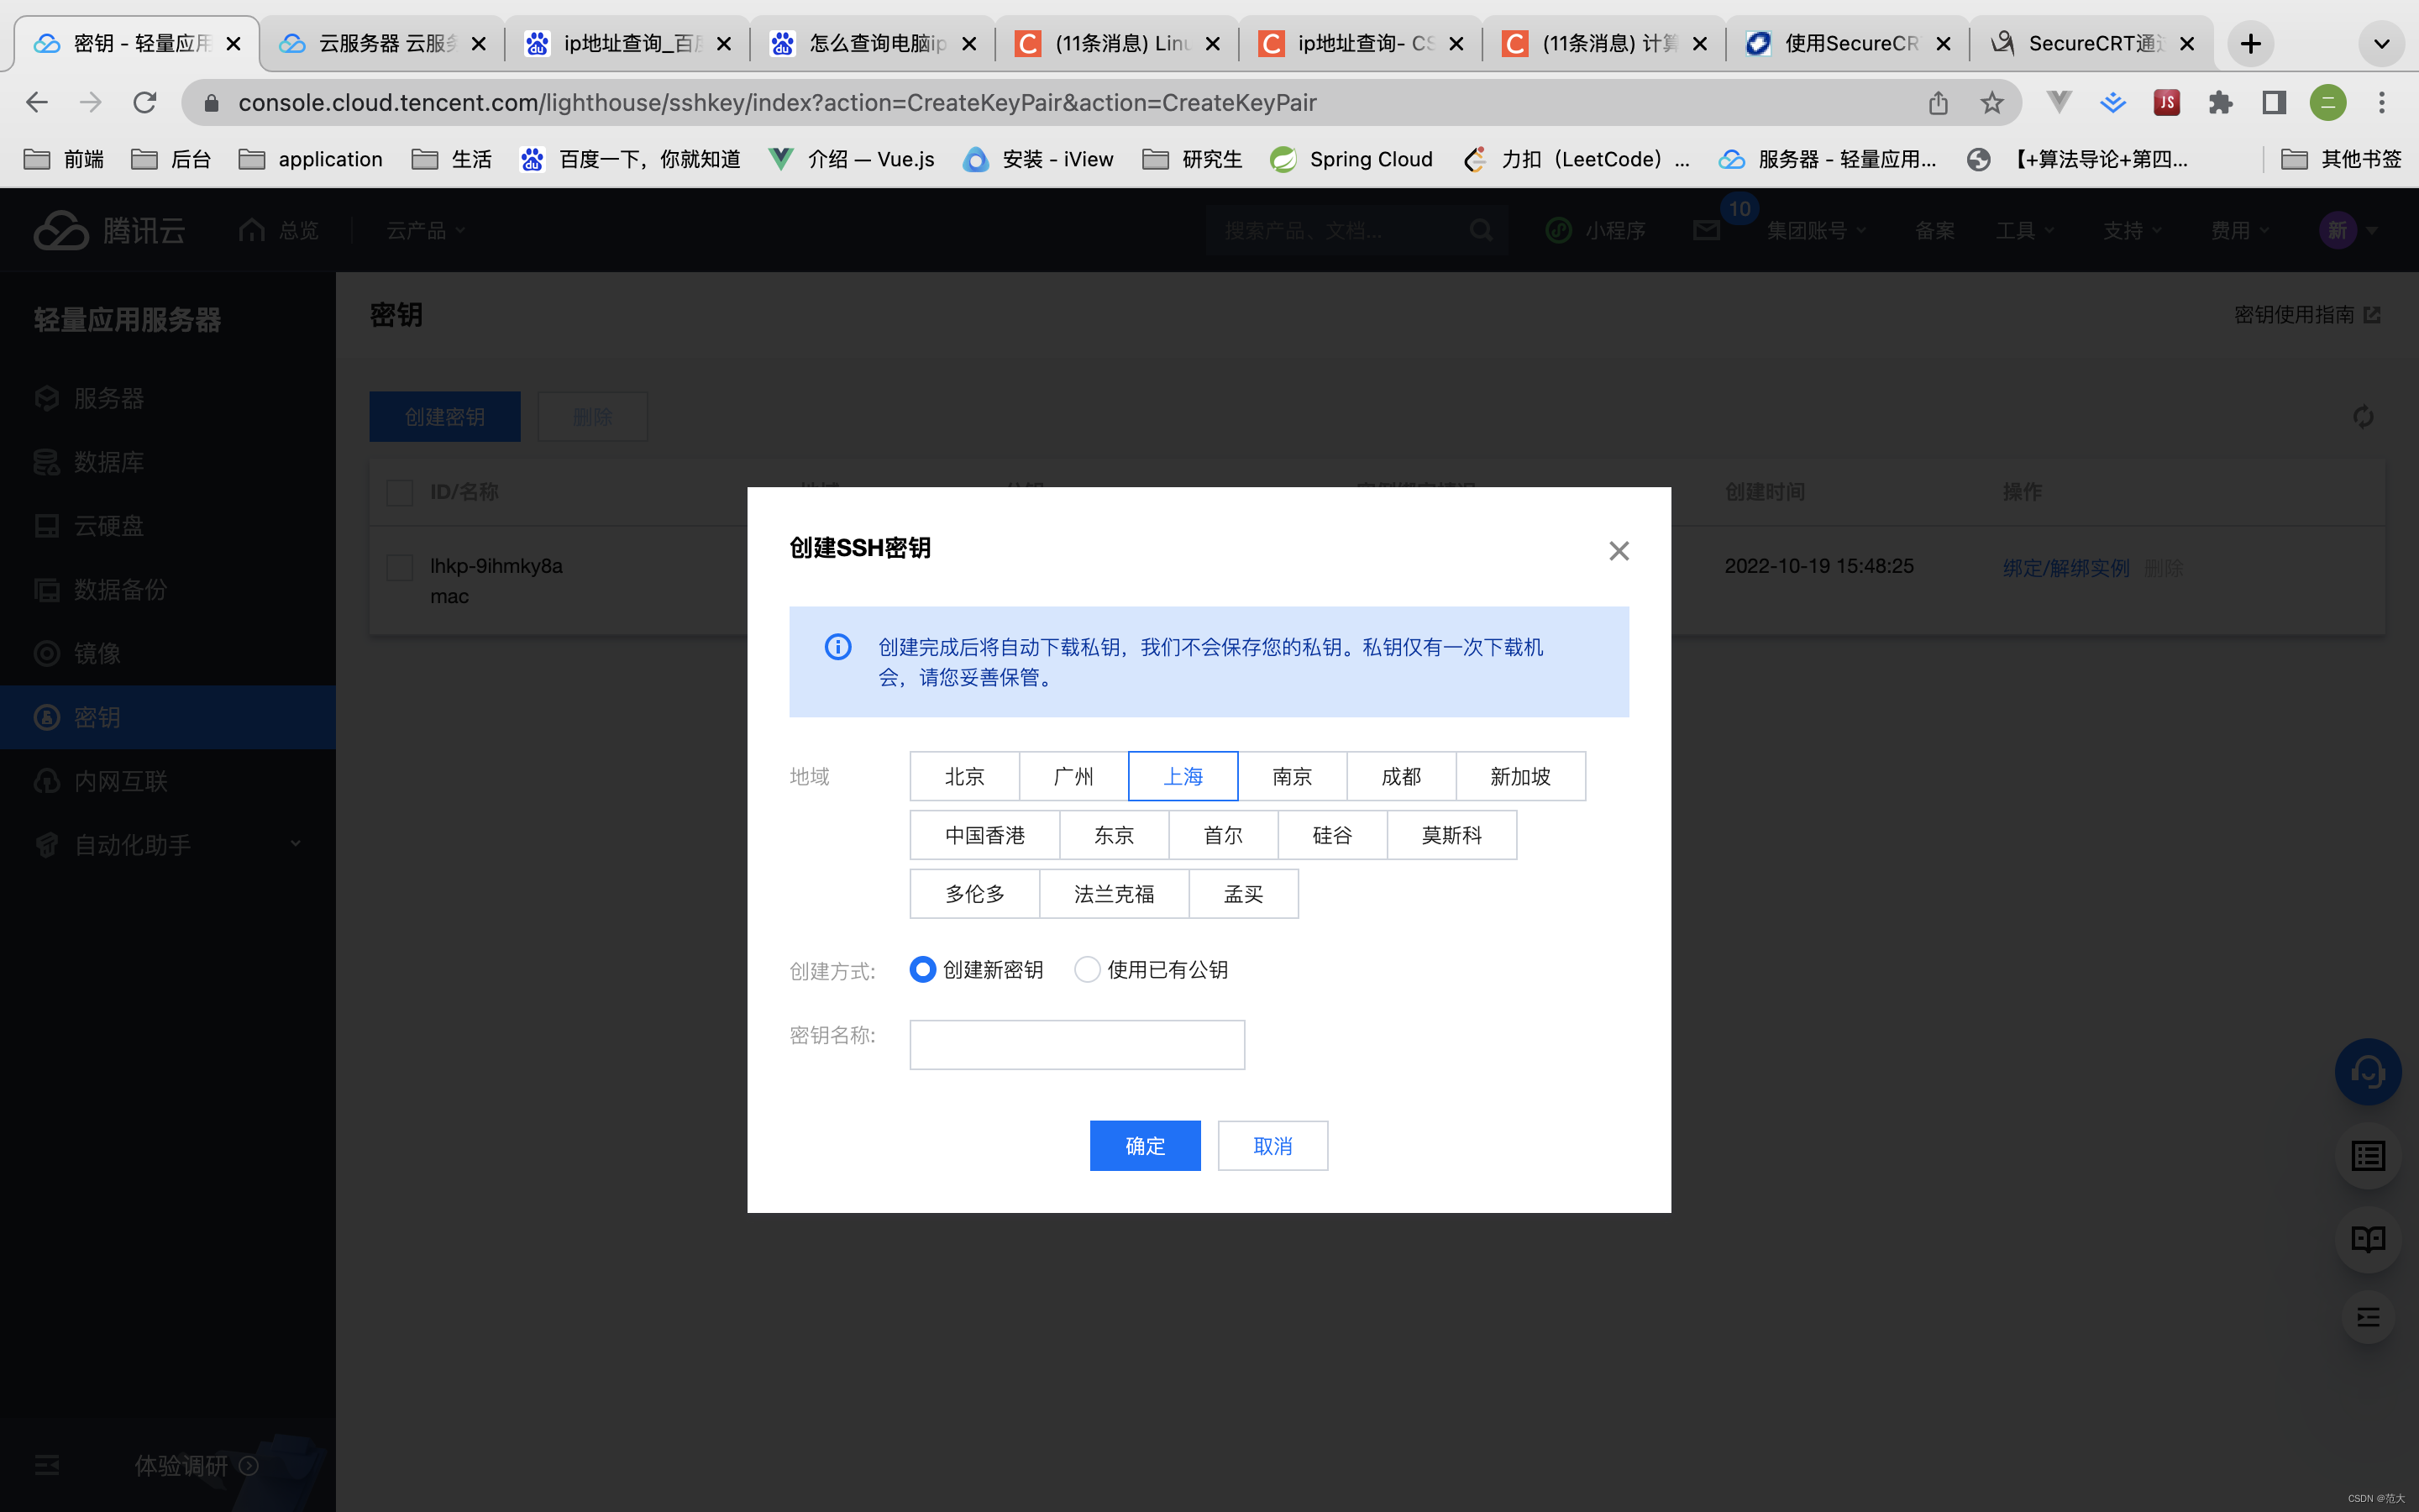Close the 创建SSH密钥 dialog with X

point(1619,551)
